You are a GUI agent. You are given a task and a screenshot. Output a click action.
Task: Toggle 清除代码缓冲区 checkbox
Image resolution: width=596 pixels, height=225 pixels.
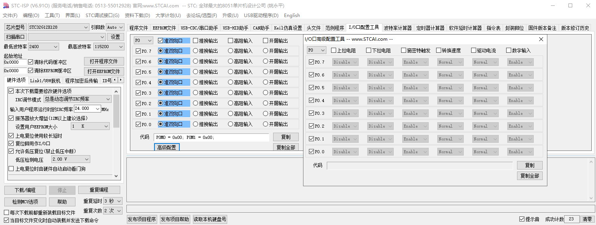[x=31, y=62]
